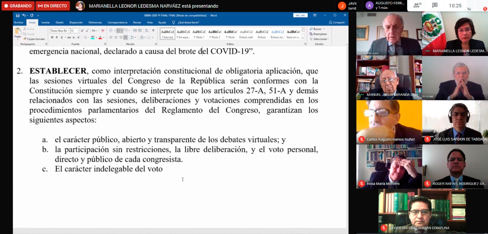The image size is (488, 234).
Task: Toggle justify alignment
Action: (126, 37)
